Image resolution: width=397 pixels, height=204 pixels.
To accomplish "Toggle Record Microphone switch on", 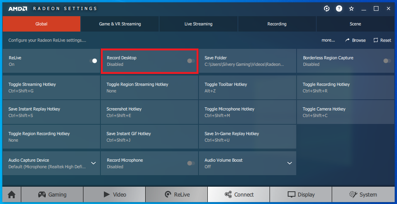I will 191,163.
